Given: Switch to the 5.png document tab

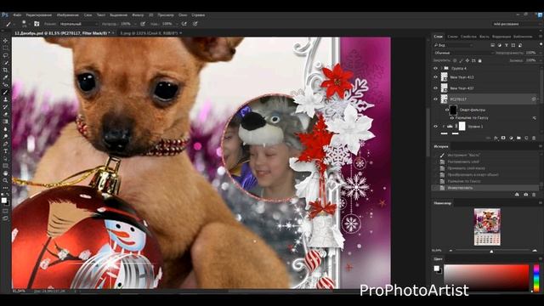Looking at the screenshot, I should pyautogui.click(x=150, y=33).
